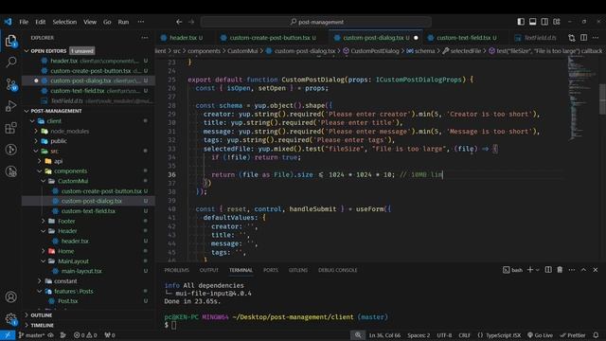Screen dimensions: 606x341
Task: Open terminal panel More Actions ellipsis
Action: 572,269
